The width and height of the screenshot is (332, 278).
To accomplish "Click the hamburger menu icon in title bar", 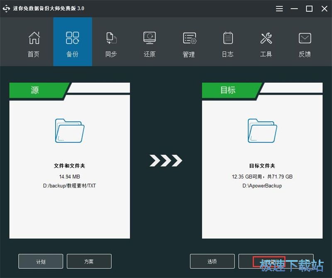I will pyautogui.click(x=279, y=9).
